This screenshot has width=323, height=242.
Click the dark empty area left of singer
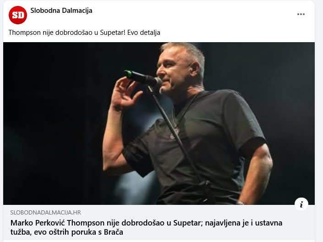(x=54, y=124)
